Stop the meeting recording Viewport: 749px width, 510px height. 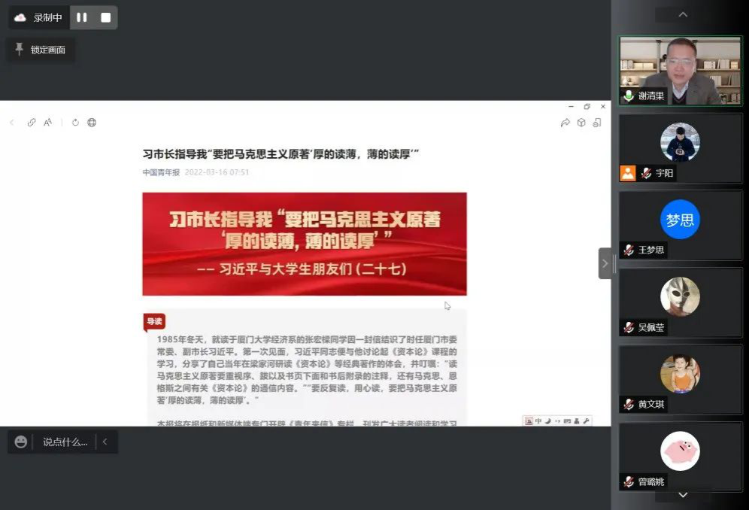coord(105,17)
